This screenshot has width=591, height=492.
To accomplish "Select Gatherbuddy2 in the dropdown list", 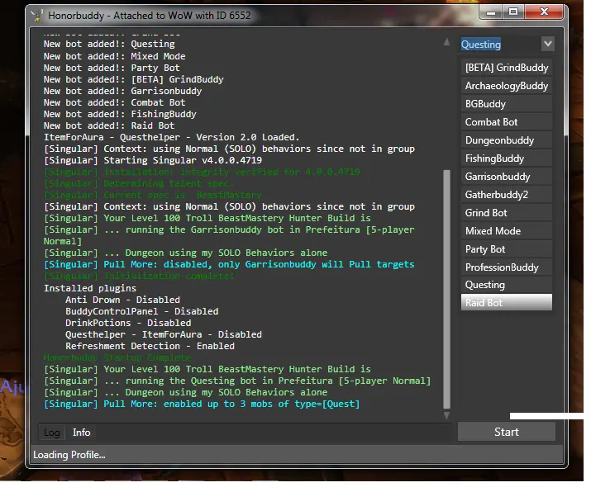I will point(507,195).
